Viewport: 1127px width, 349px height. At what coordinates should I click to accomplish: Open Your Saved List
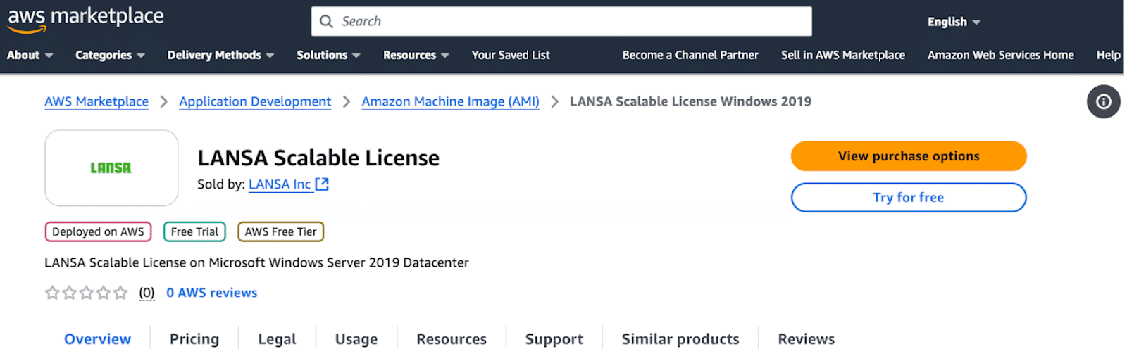point(511,55)
